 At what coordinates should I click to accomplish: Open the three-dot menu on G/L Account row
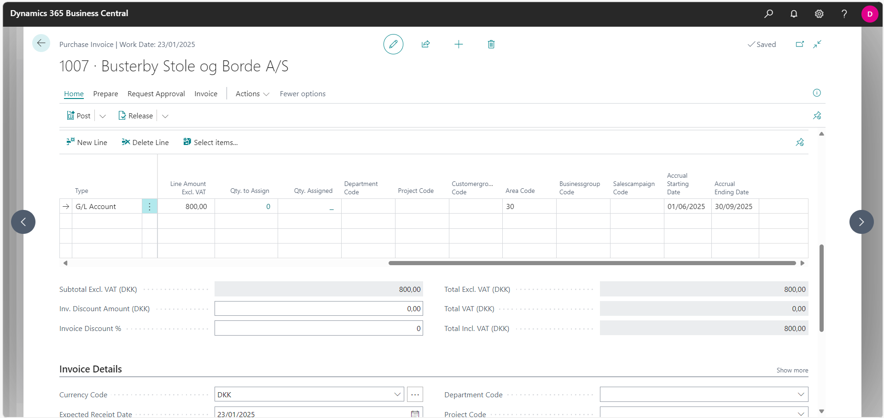tap(150, 207)
